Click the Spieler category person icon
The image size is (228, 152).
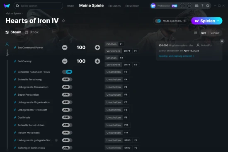[x=7, y=44]
